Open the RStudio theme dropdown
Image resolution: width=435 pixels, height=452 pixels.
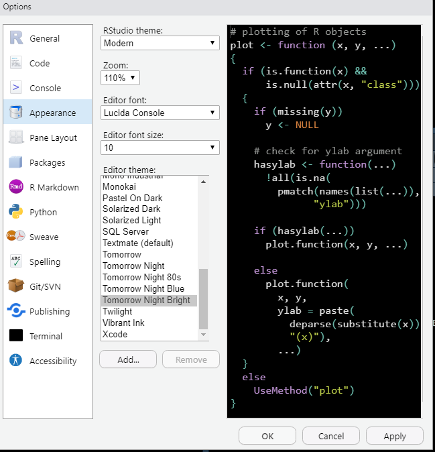[x=160, y=43]
